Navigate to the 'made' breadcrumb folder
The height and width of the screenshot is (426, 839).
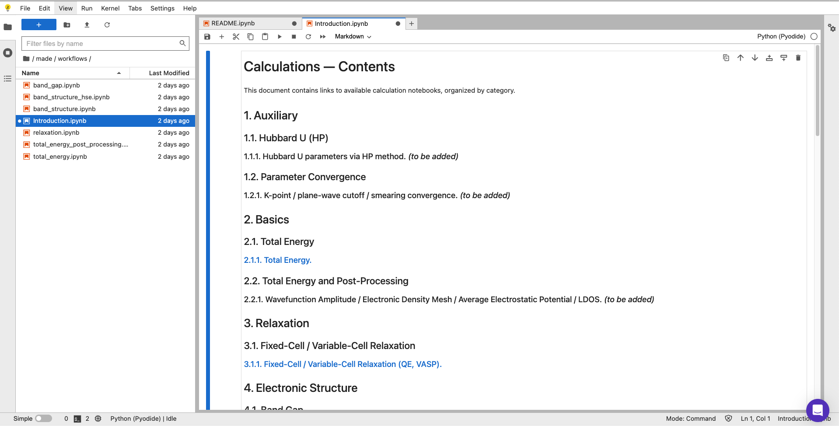point(44,59)
